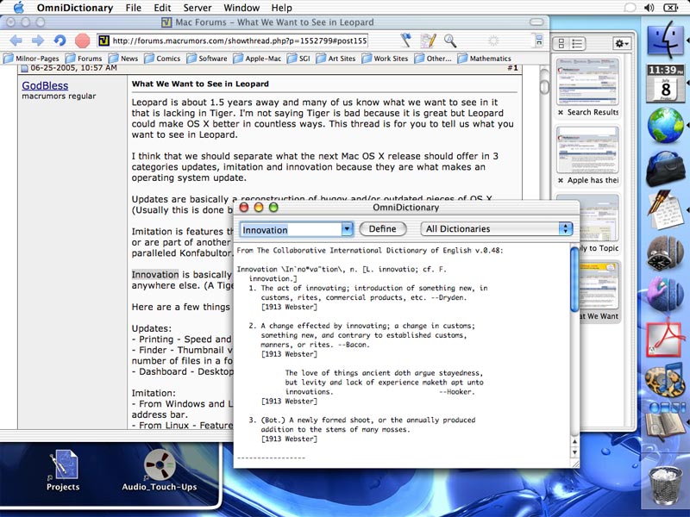Close the Search Results tab
This screenshot has width=690, height=517.
point(560,113)
